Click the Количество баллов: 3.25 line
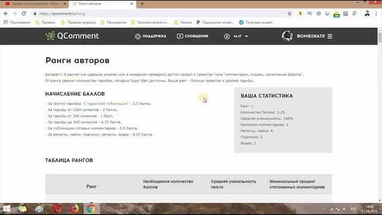382x215 pixels. pos(263,112)
